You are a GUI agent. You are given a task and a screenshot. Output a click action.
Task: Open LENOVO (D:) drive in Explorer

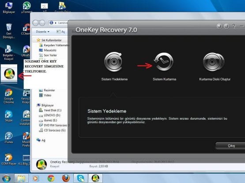point(49,115)
